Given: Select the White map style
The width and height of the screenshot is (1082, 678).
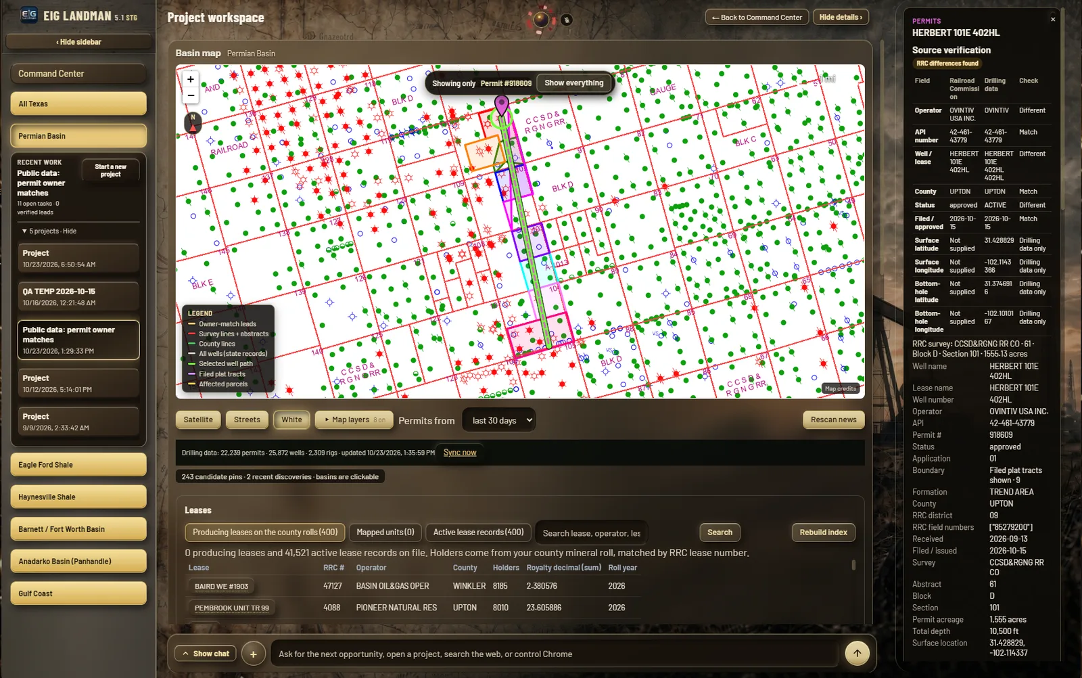Looking at the screenshot, I should pos(292,420).
